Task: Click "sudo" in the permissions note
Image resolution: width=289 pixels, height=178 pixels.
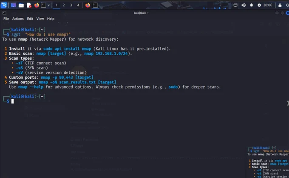Action: click(x=173, y=87)
